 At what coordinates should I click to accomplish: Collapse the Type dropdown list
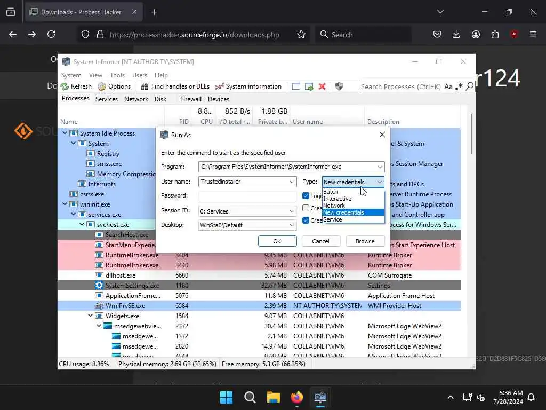pyautogui.click(x=379, y=182)
